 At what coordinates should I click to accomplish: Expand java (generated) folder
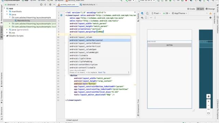coord(7,30)
